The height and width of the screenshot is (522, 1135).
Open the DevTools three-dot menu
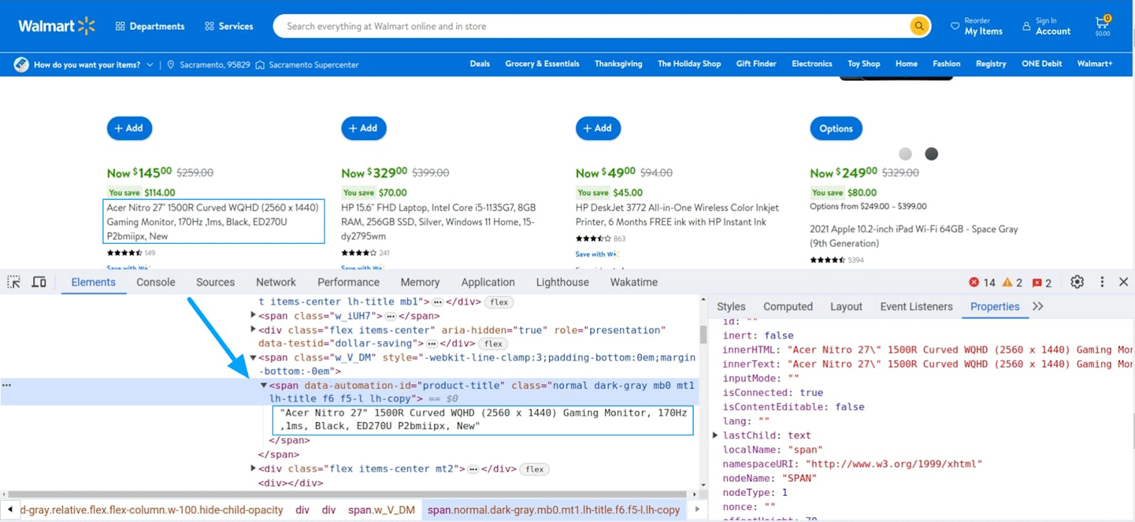pyautogui.click(x=1102, y=282)
